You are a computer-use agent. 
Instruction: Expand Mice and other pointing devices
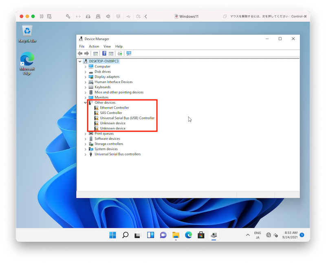(85, 92)
